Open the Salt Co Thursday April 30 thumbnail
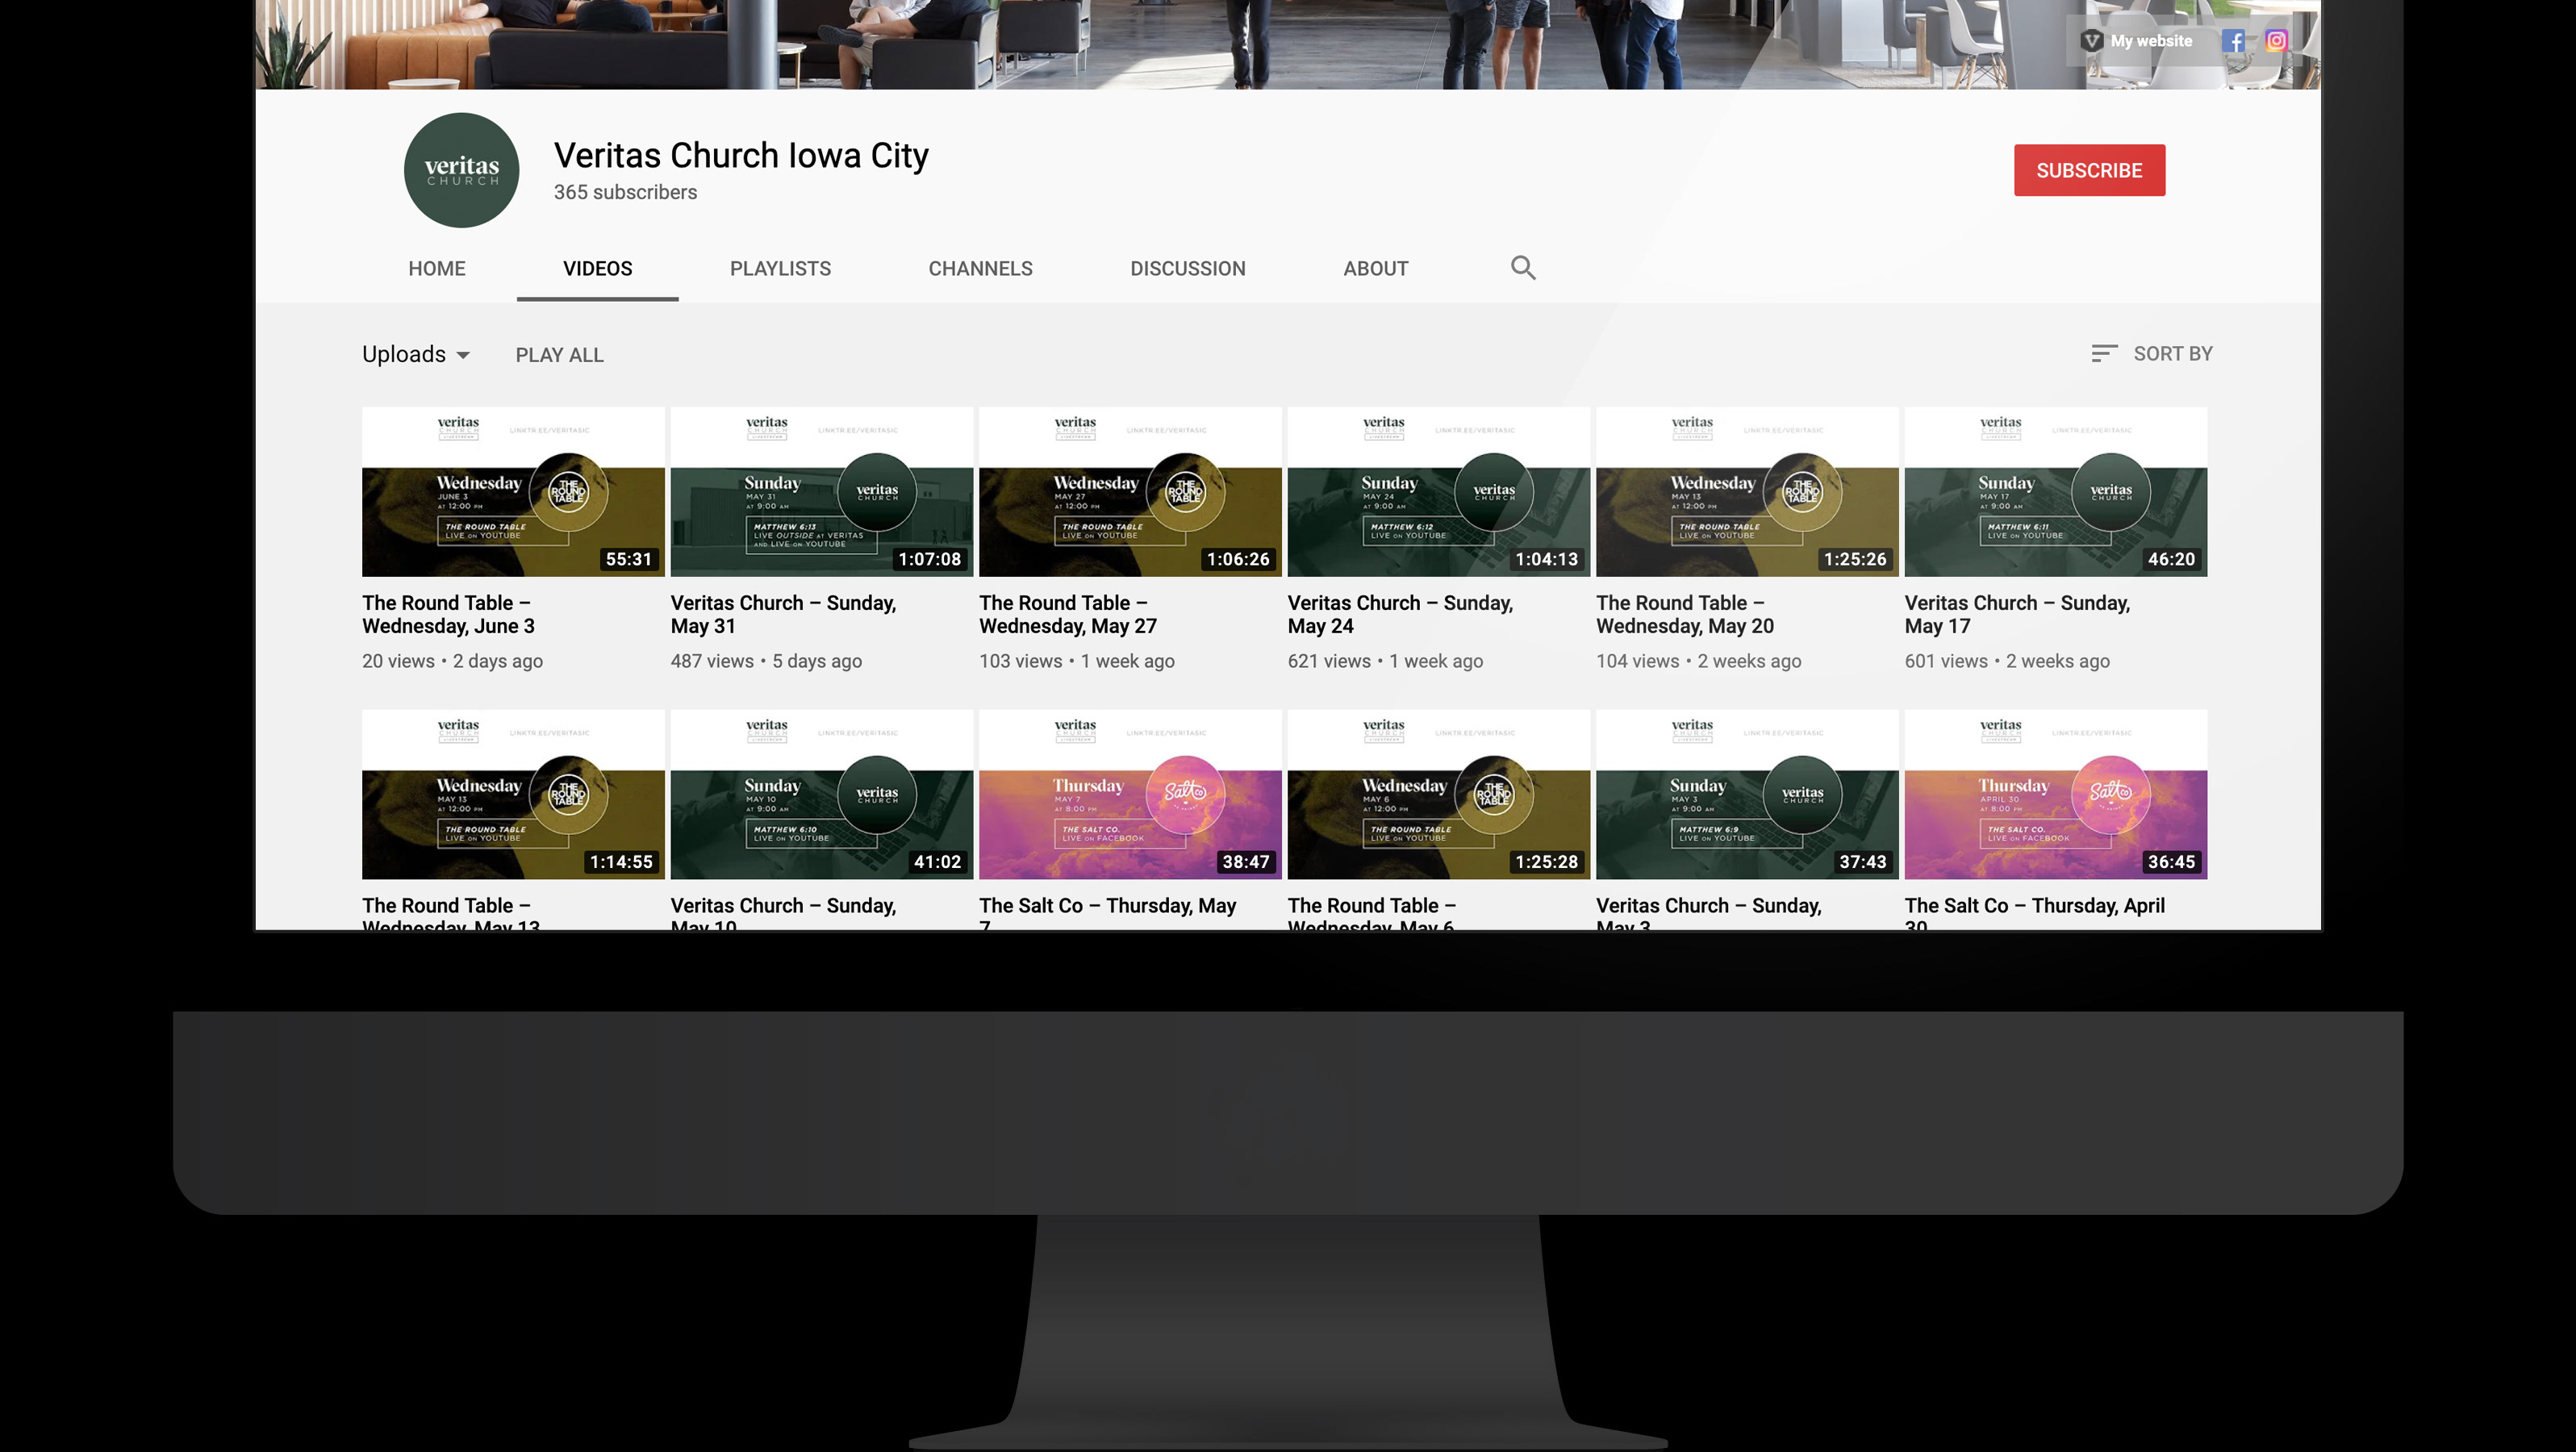Image resolution: width=2576 pixels, height=1452 pixels. pos(2055,795)
